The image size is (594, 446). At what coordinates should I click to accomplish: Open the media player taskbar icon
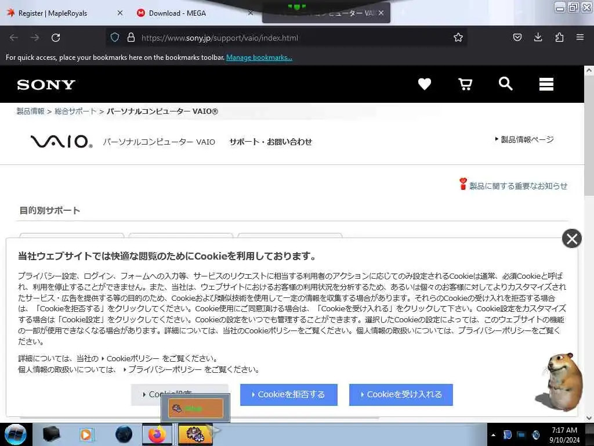(x=86, y=434)
